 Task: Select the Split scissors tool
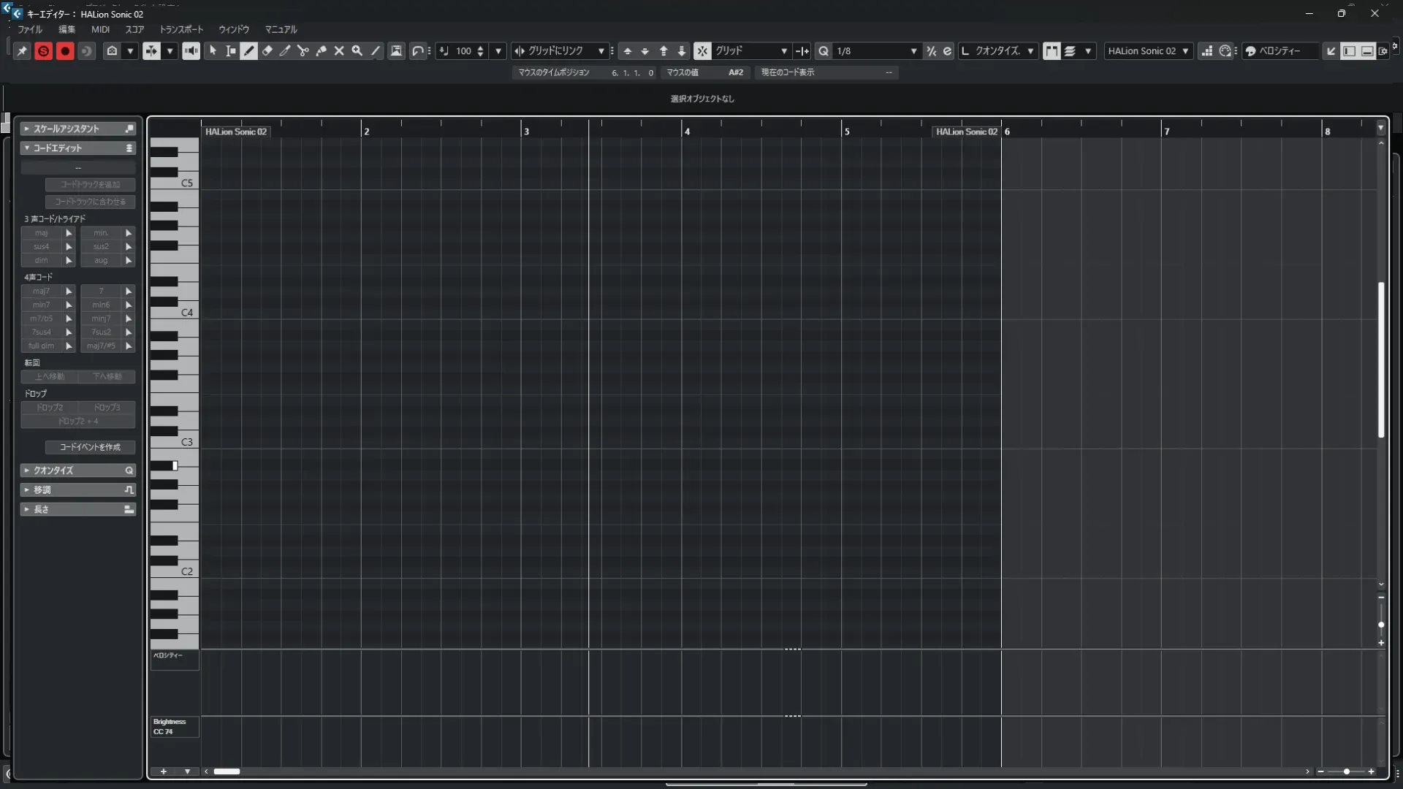[x=303, y=51]
